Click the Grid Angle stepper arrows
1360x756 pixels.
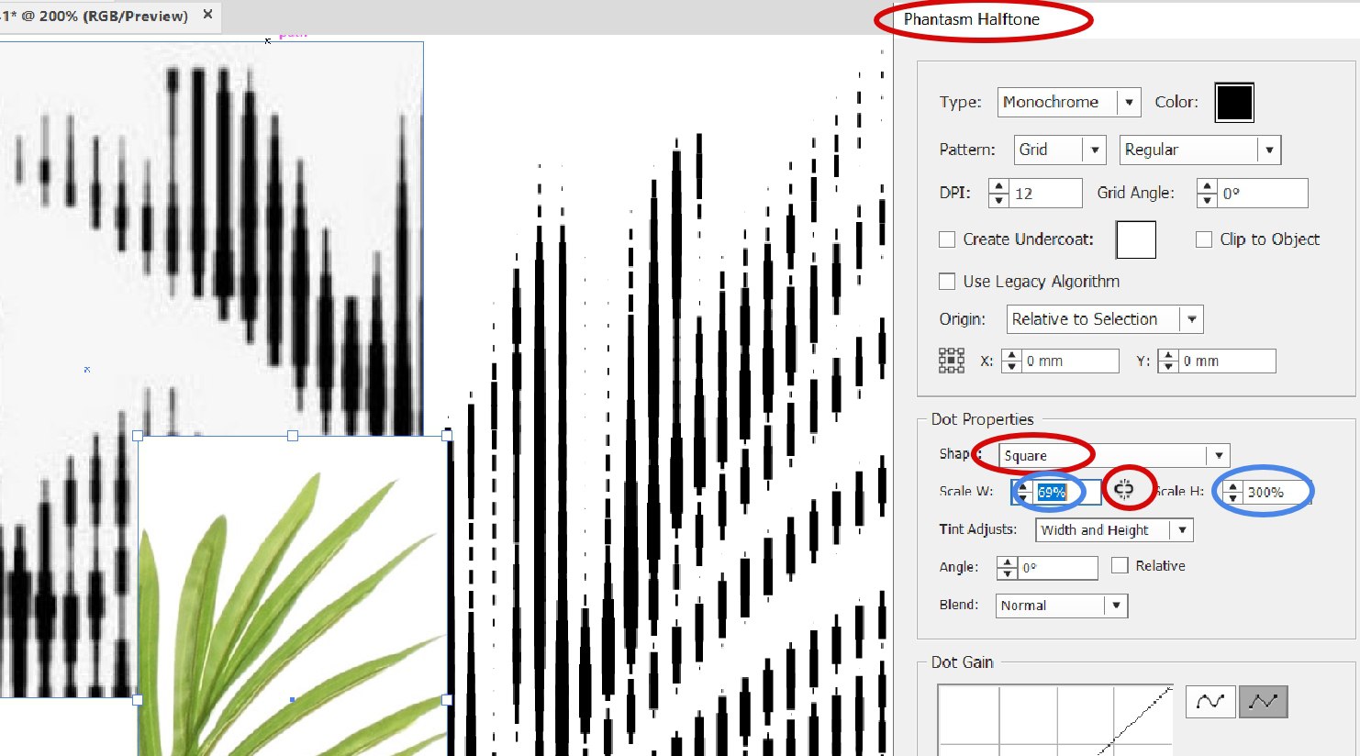1208,194
